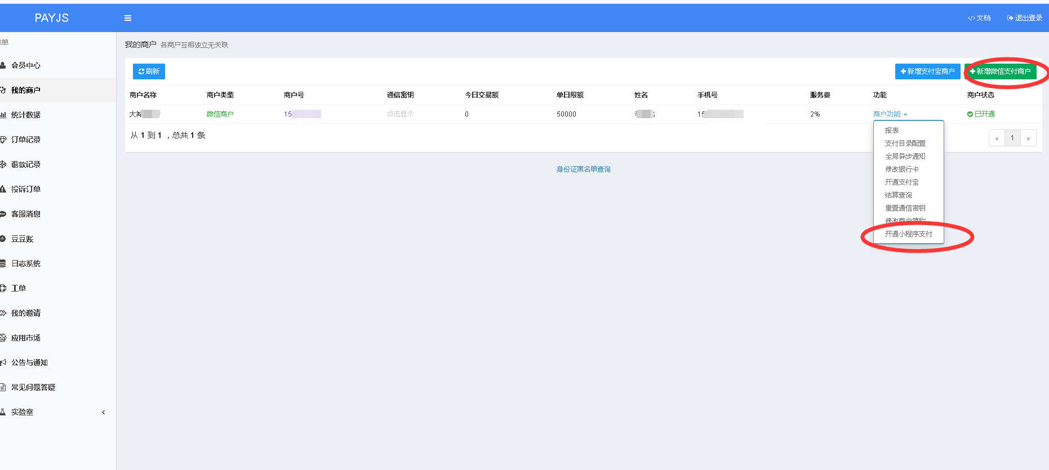Open 退款记录 in the sidebar
The height and width of the screenshot is (470, 1049).
(58, 164)
